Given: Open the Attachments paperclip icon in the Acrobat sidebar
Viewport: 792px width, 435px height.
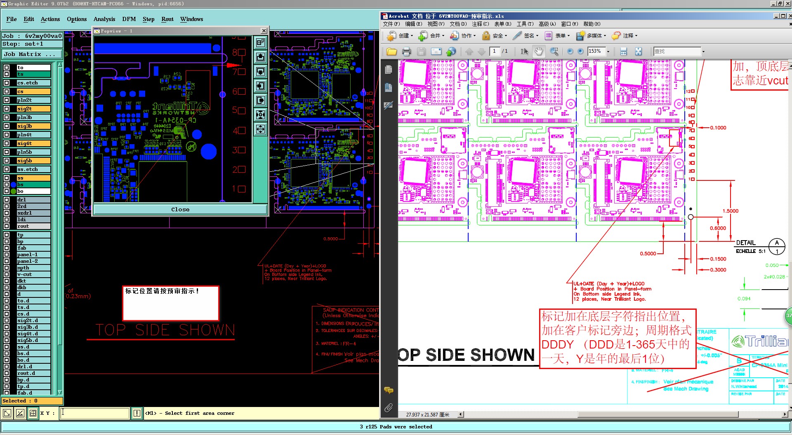Looking at the screenshot, I should (388, 408).
